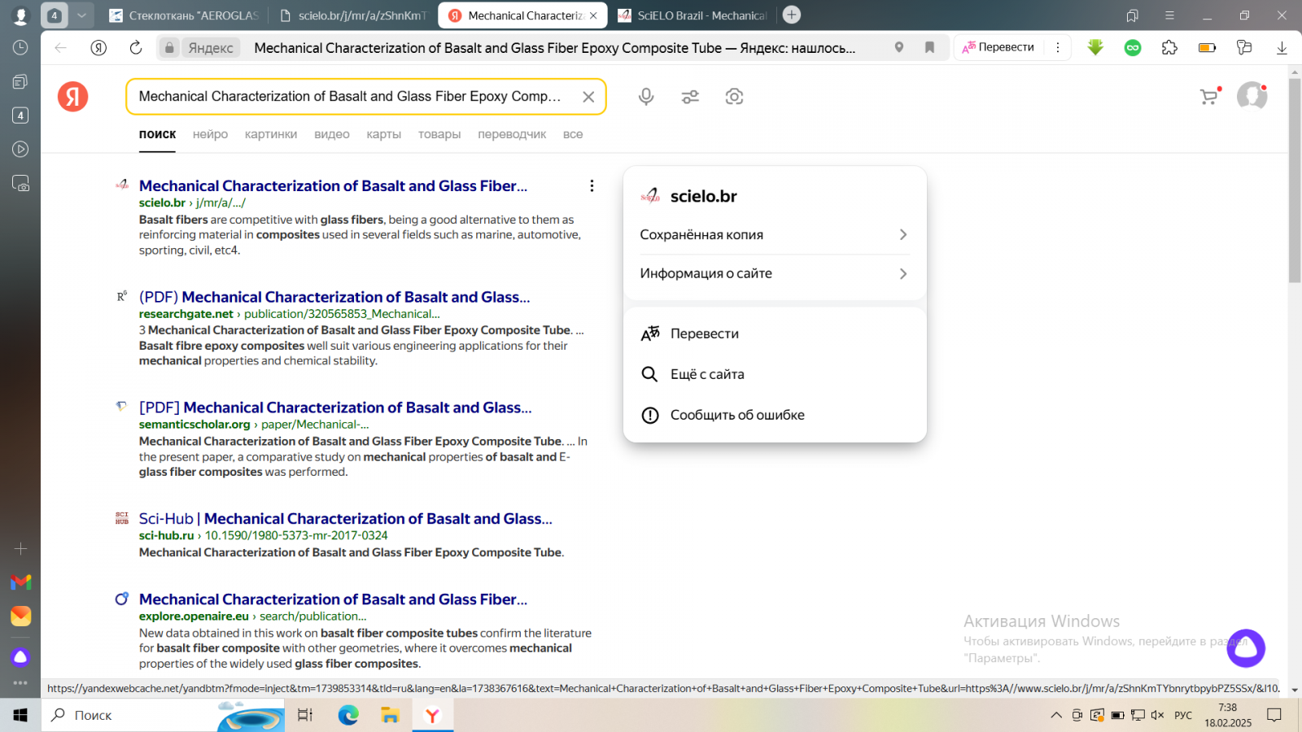Open the extensions puzzle icon
This screenshot has width=1302, height=732.
click(x=1169, y=48)
